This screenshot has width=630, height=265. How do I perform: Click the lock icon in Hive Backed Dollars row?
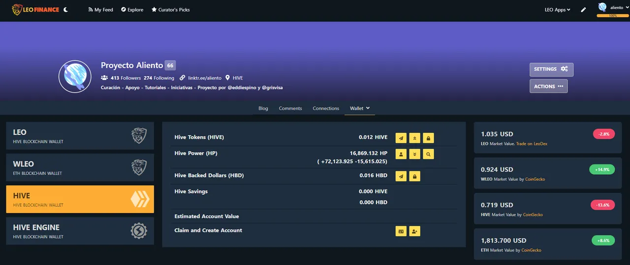[x=415, y=176]
